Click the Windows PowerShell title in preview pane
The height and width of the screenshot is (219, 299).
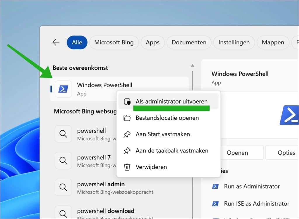(x=240, y=74)
